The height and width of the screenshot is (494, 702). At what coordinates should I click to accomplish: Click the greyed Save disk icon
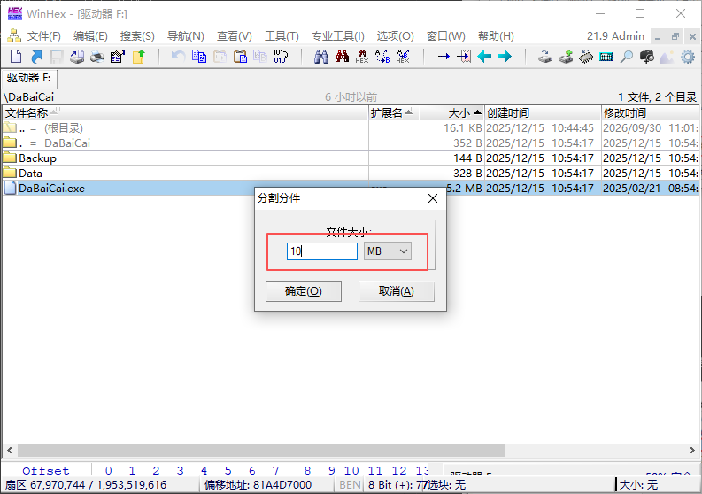pos(56,57)
